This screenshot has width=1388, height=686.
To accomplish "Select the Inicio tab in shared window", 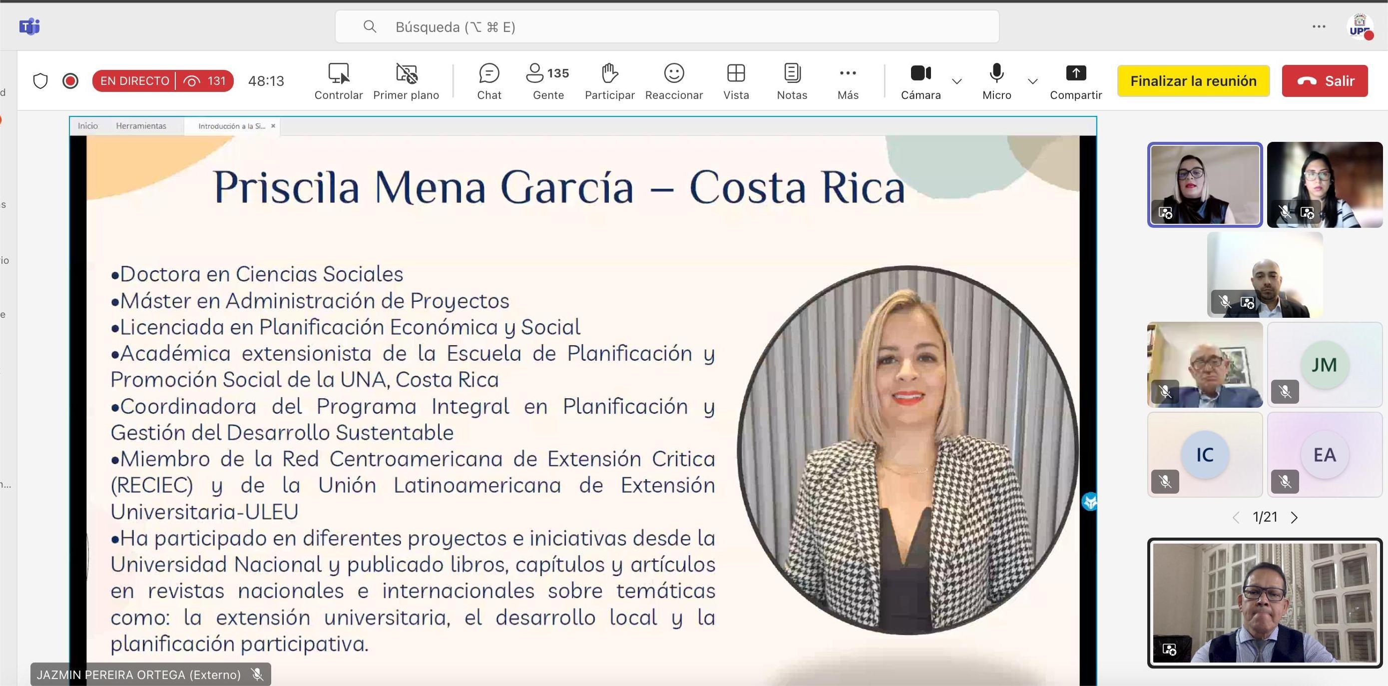I will pos(88,125).
